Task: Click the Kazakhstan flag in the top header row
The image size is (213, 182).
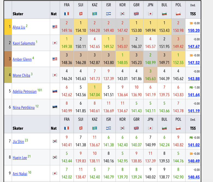Action: 95,14
